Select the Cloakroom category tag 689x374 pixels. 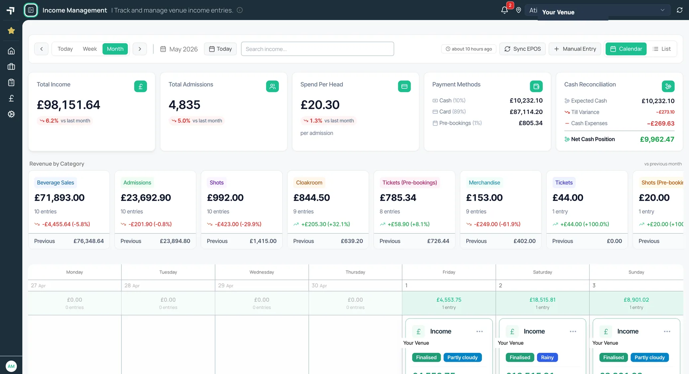pos(309,182)
